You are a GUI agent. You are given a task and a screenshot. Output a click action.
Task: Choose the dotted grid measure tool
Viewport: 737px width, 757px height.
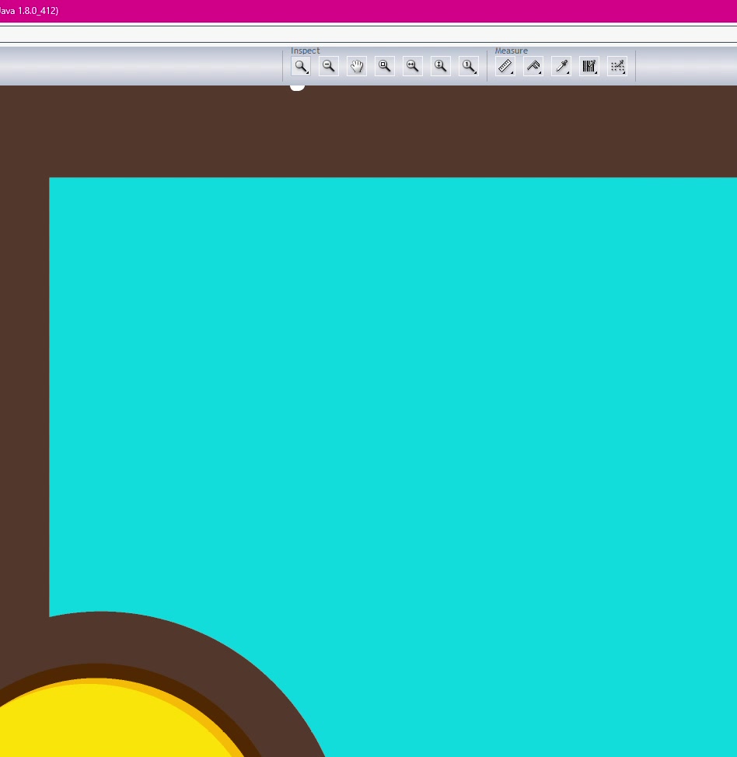617,66
